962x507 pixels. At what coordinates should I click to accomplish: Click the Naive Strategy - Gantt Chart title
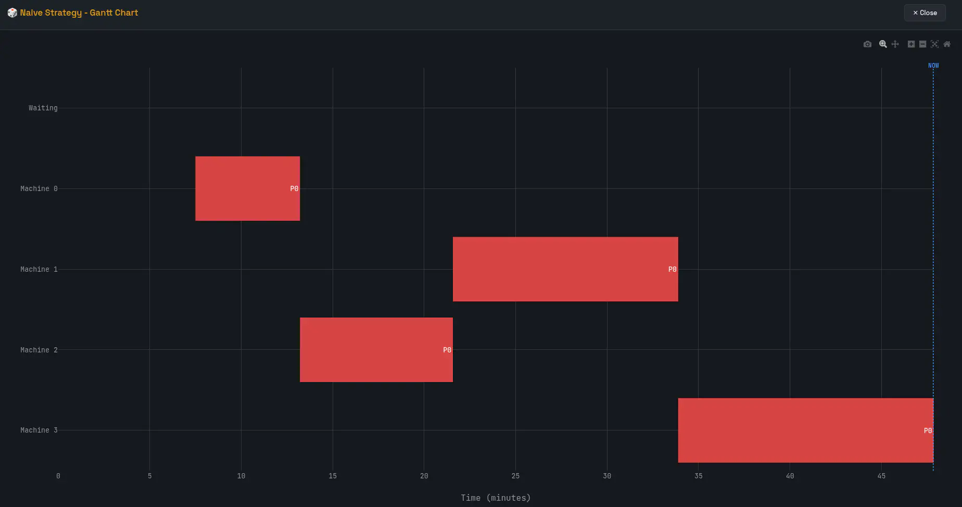79,12
